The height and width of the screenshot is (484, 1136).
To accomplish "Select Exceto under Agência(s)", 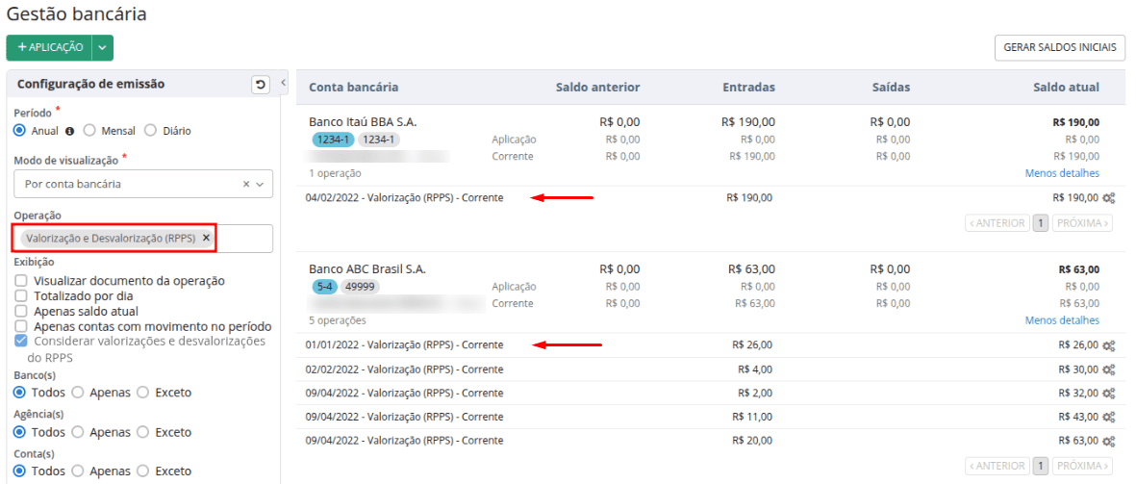I will point(142,432).
